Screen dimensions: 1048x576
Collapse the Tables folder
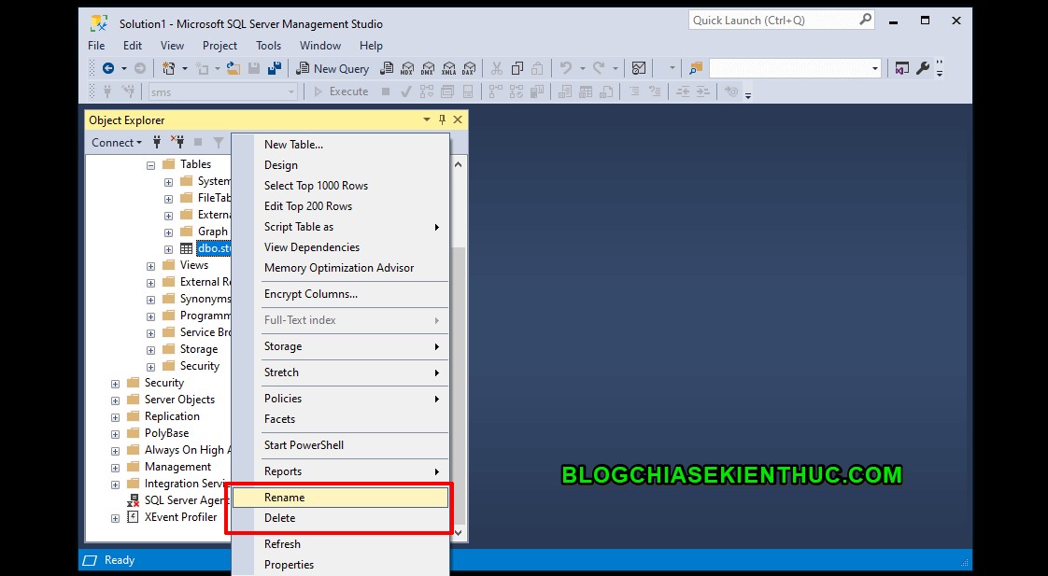[x=150, y=163]
